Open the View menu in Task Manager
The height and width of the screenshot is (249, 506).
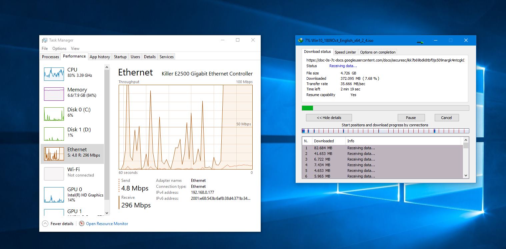click(75, 49)
